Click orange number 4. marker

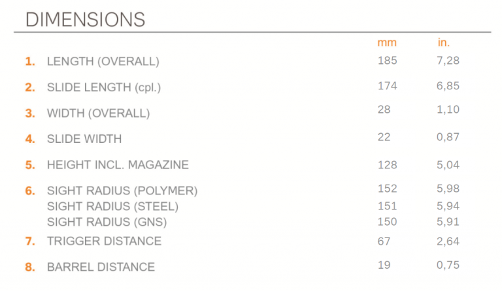[x=30, y=139]
